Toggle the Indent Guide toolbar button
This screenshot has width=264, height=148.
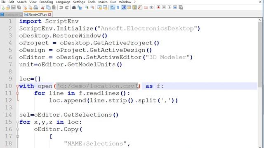(x=124, y=7)
